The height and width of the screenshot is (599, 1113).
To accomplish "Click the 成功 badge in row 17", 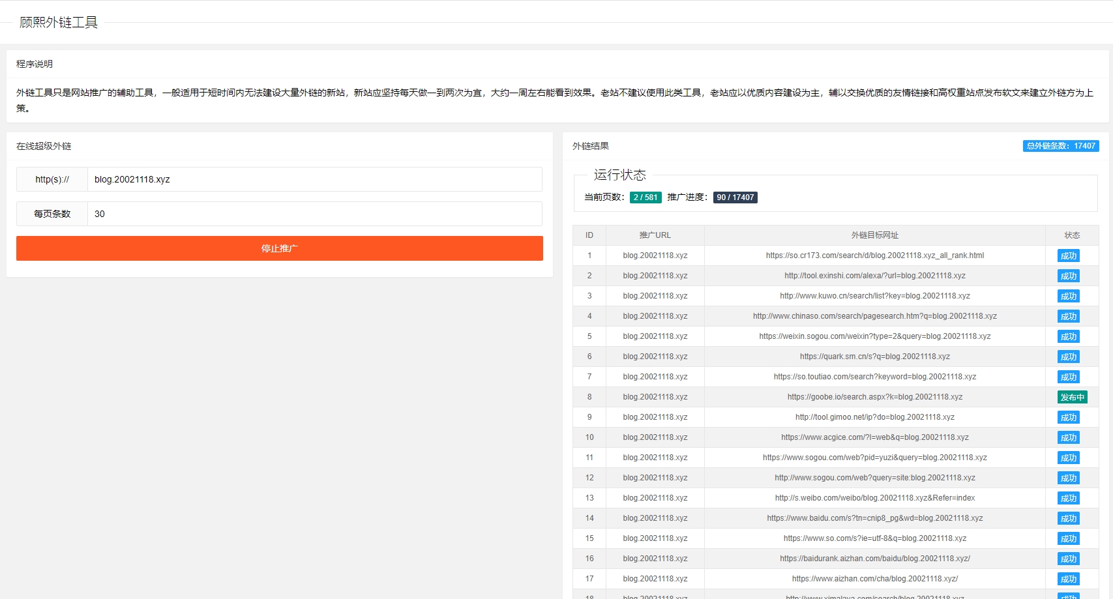I will click(1068, 579).
